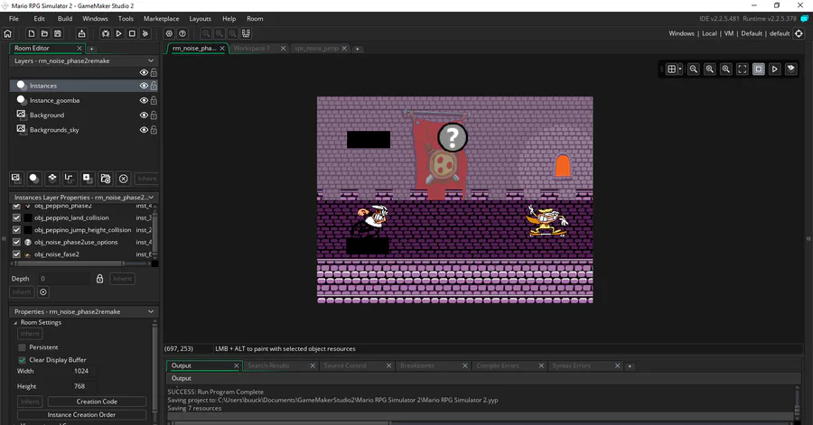This screenshot has width=813, height=425.
Task: Open the Marketplace menu
Action: pos(162,19)
